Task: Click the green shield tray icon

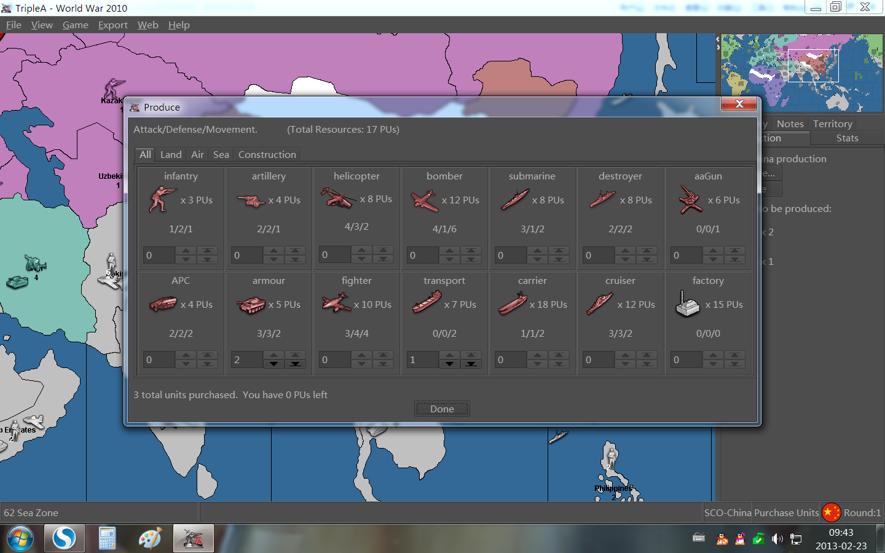Action: (758, 539)
